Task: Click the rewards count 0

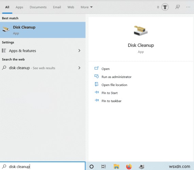Action: [x=158, y=7]
